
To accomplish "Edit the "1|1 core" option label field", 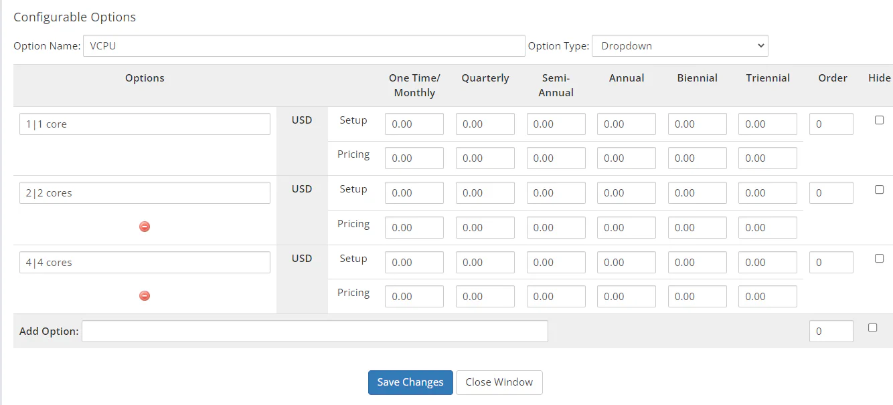I will tap(144, 124).
